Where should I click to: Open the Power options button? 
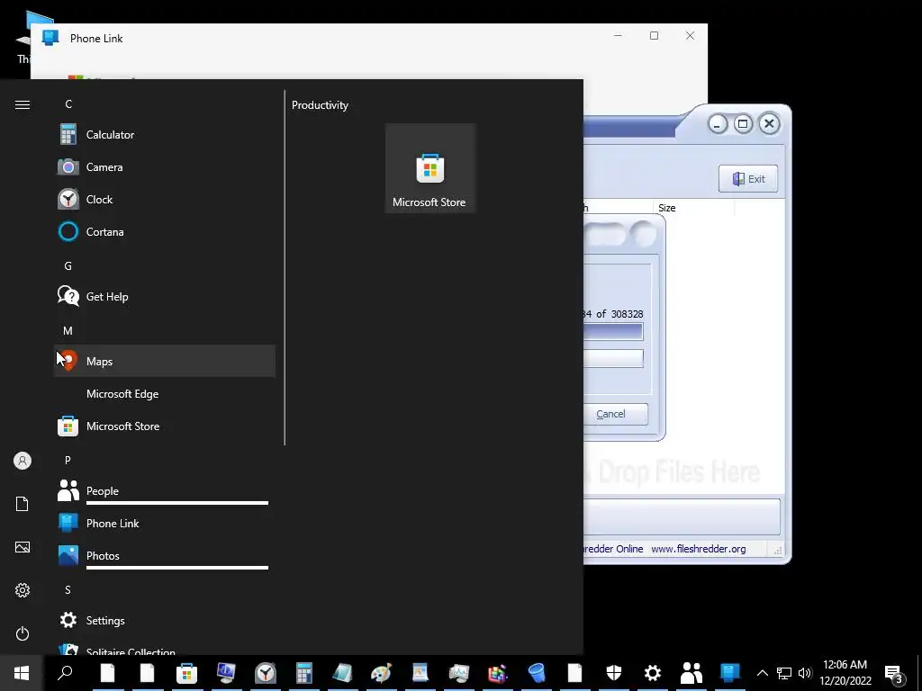click(23, 633)
